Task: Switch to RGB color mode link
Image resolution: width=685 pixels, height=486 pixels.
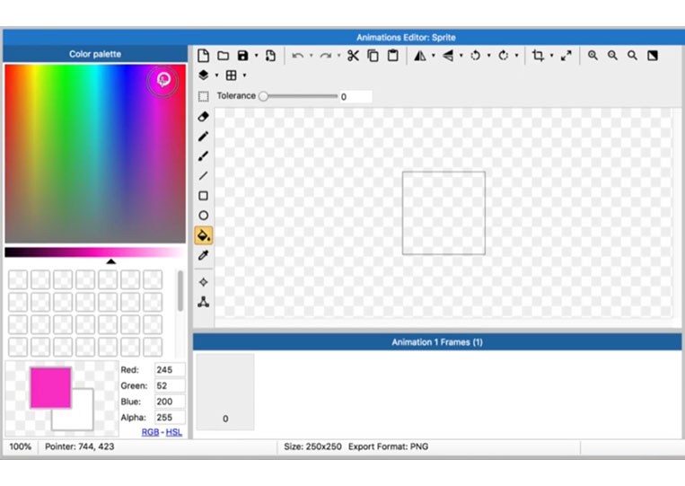Action: pyautogui.click(x=150, y=432)
